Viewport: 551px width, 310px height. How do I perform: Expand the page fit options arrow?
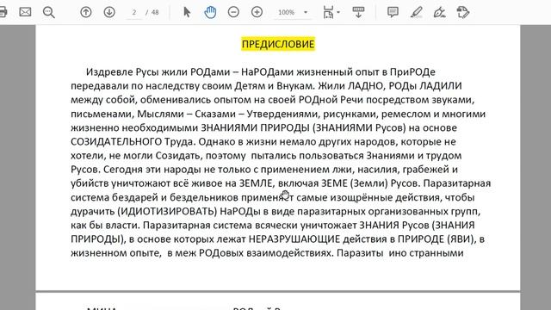point(338,12)
